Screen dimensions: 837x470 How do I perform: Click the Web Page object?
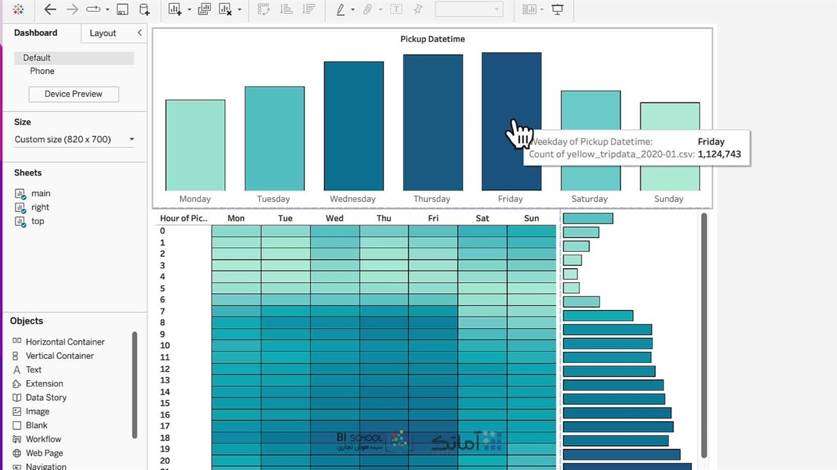coord(44,453)
